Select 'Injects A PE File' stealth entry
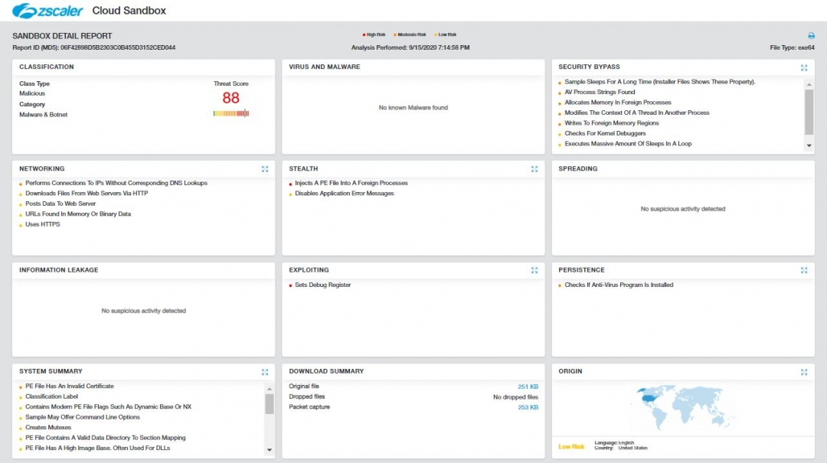 (x=351, y=184)
